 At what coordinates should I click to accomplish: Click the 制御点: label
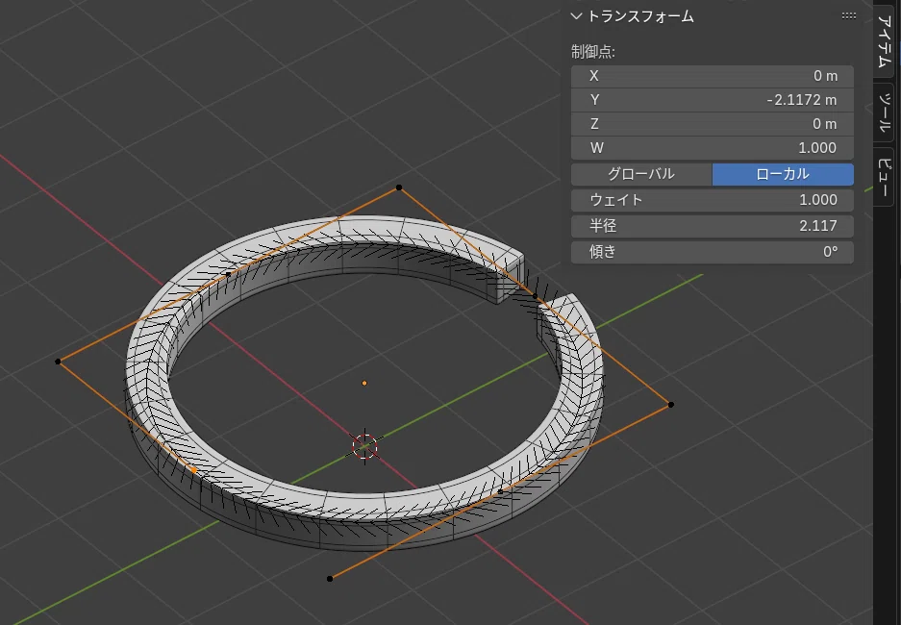pyautogui.click(x=593, y=52)
